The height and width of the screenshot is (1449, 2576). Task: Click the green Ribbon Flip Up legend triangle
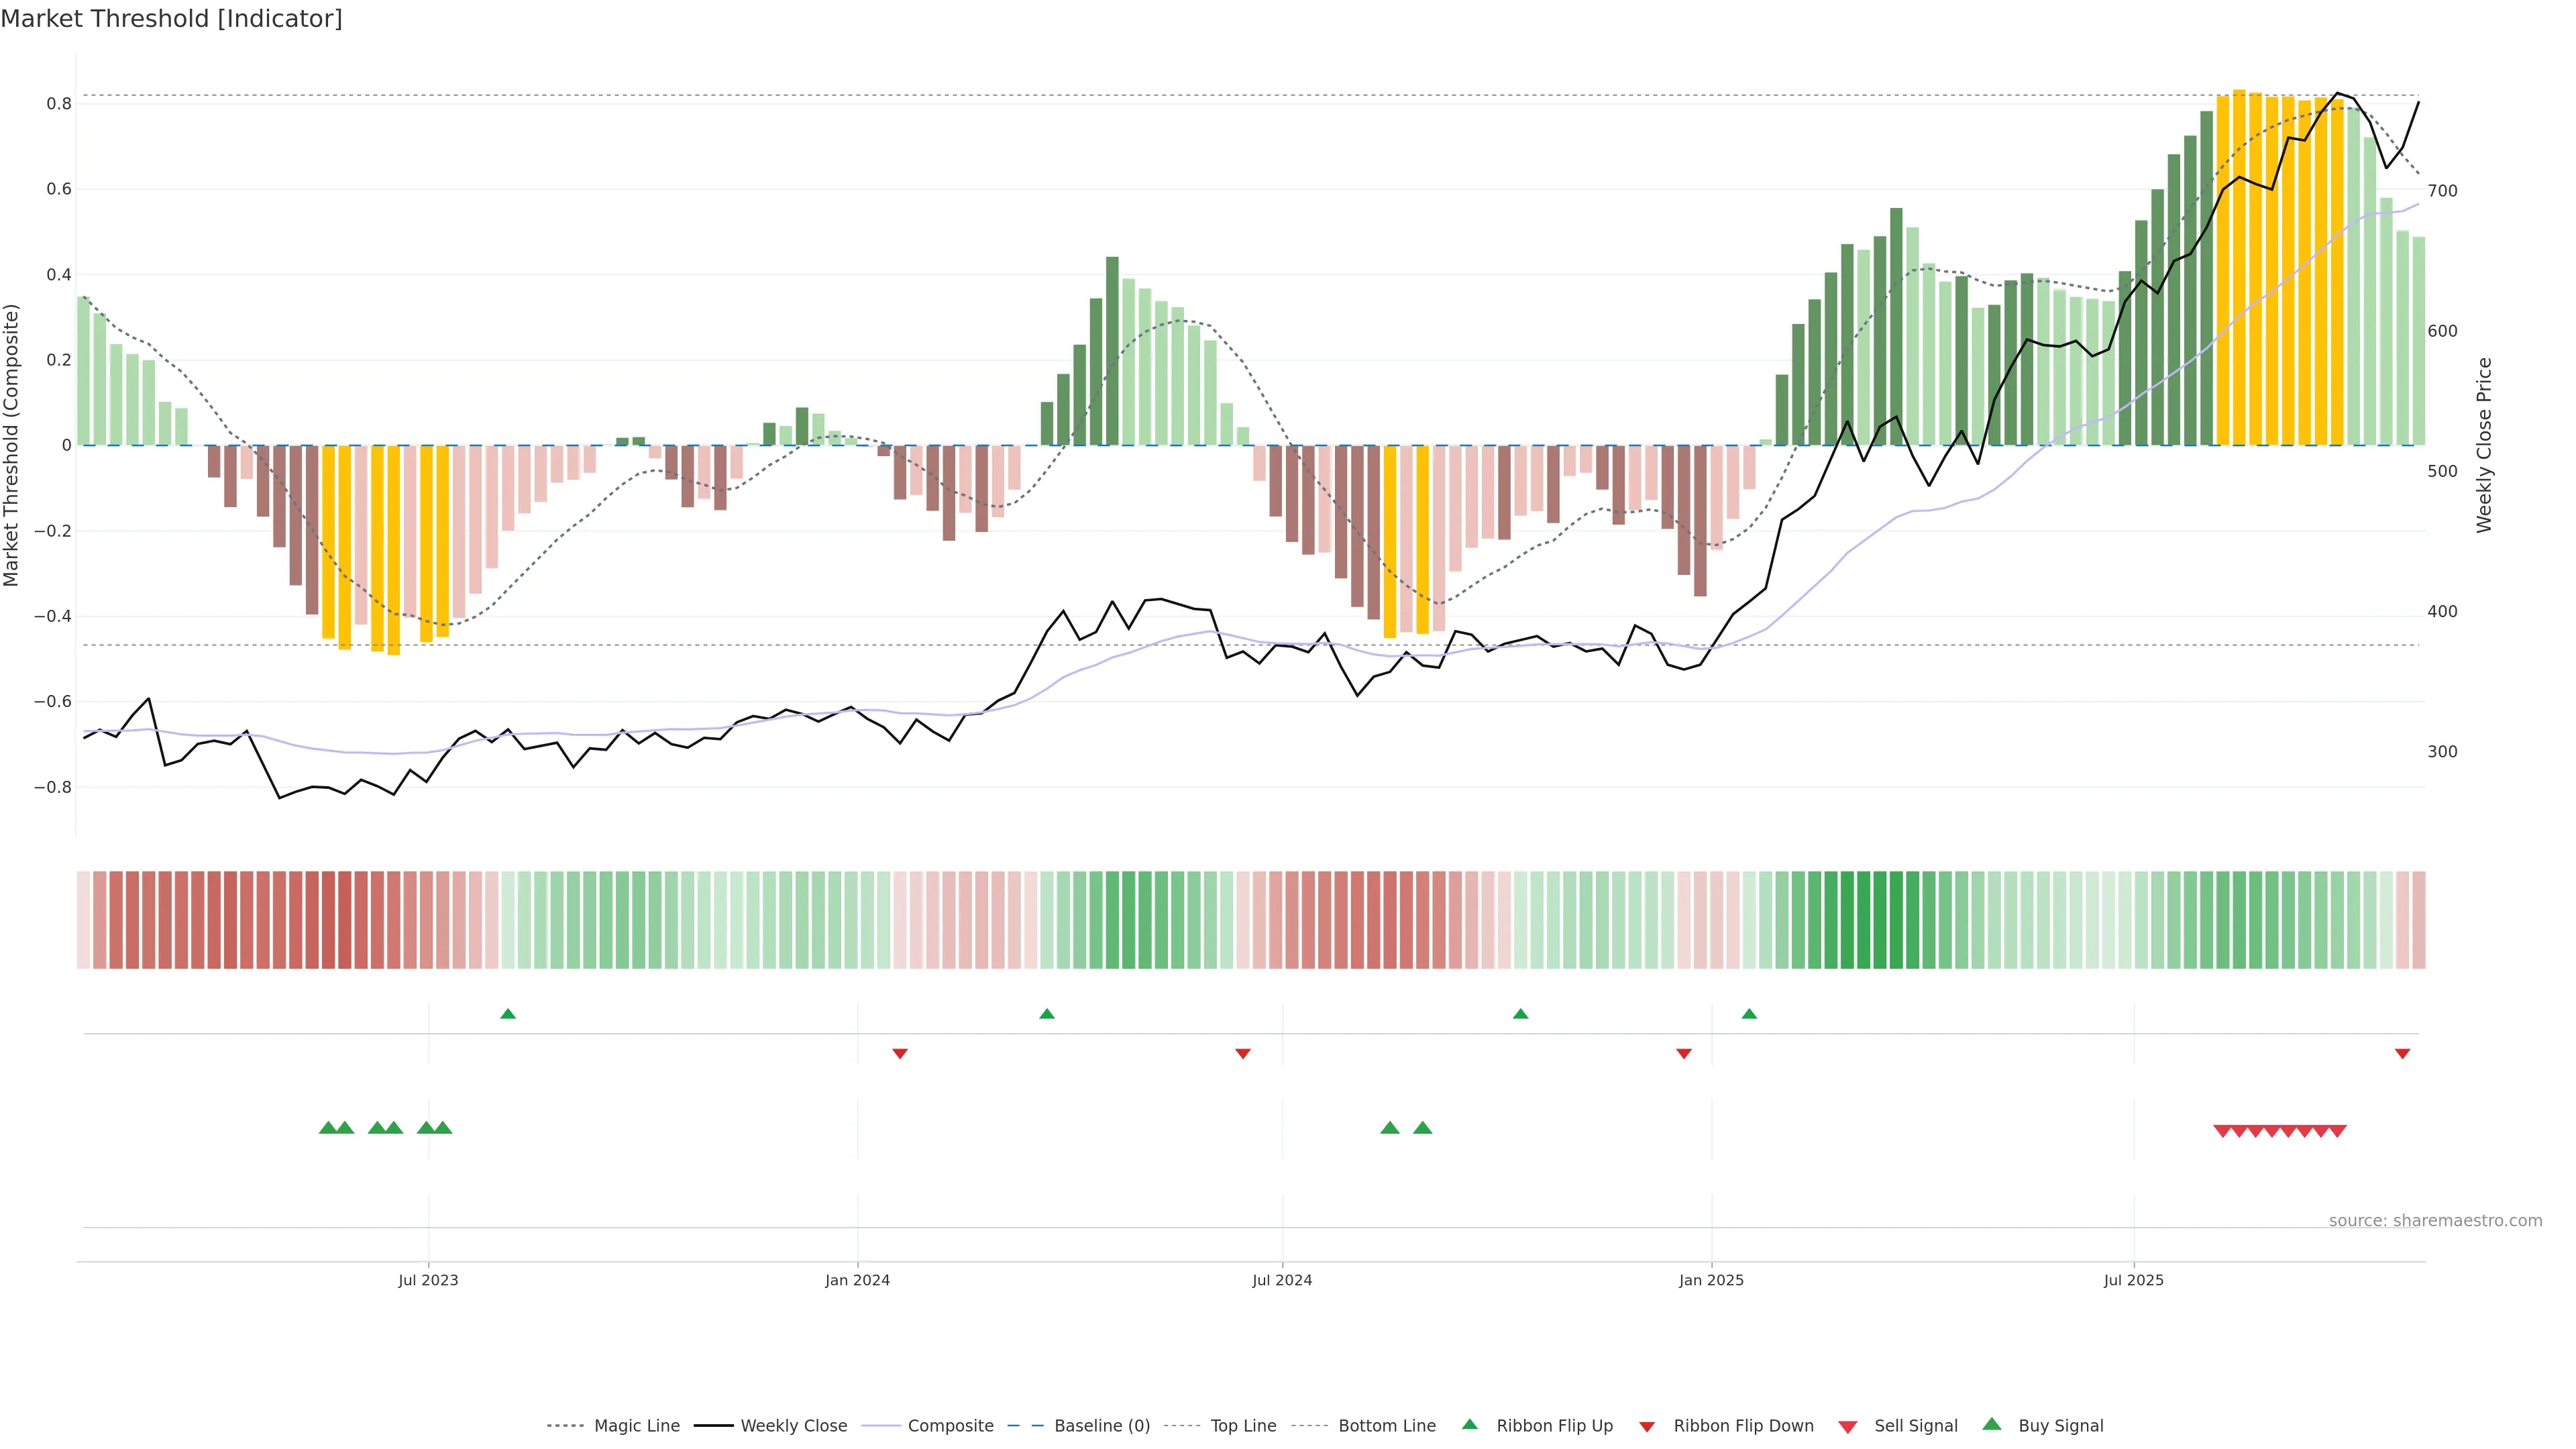tap(1469, 1424)
